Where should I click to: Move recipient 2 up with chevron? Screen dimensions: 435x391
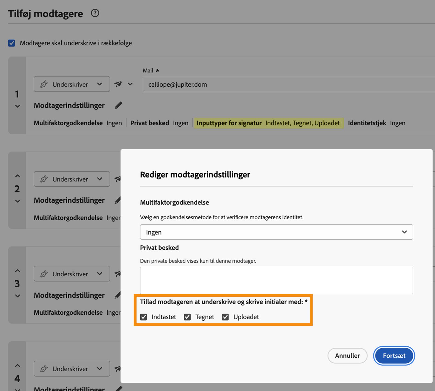point(18,176)
